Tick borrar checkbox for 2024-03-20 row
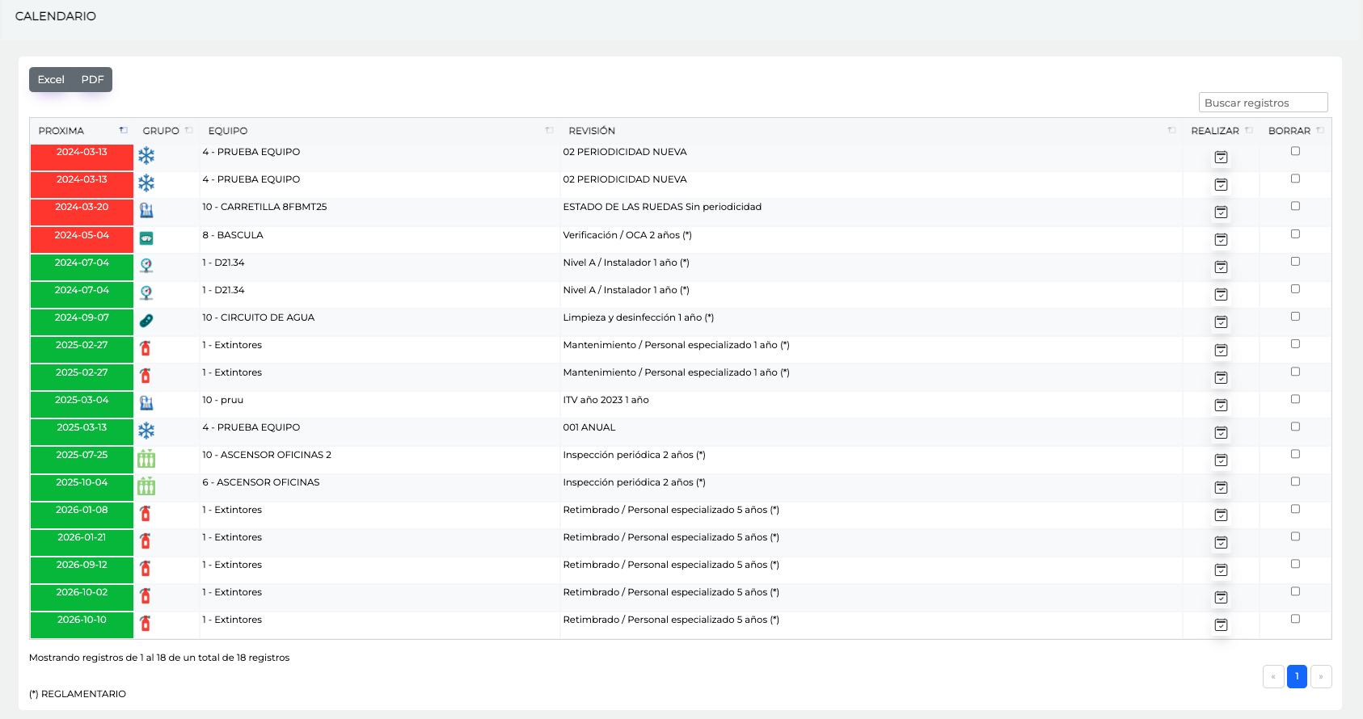Viewport: 1363px width, 719px height. point(1295,206)
